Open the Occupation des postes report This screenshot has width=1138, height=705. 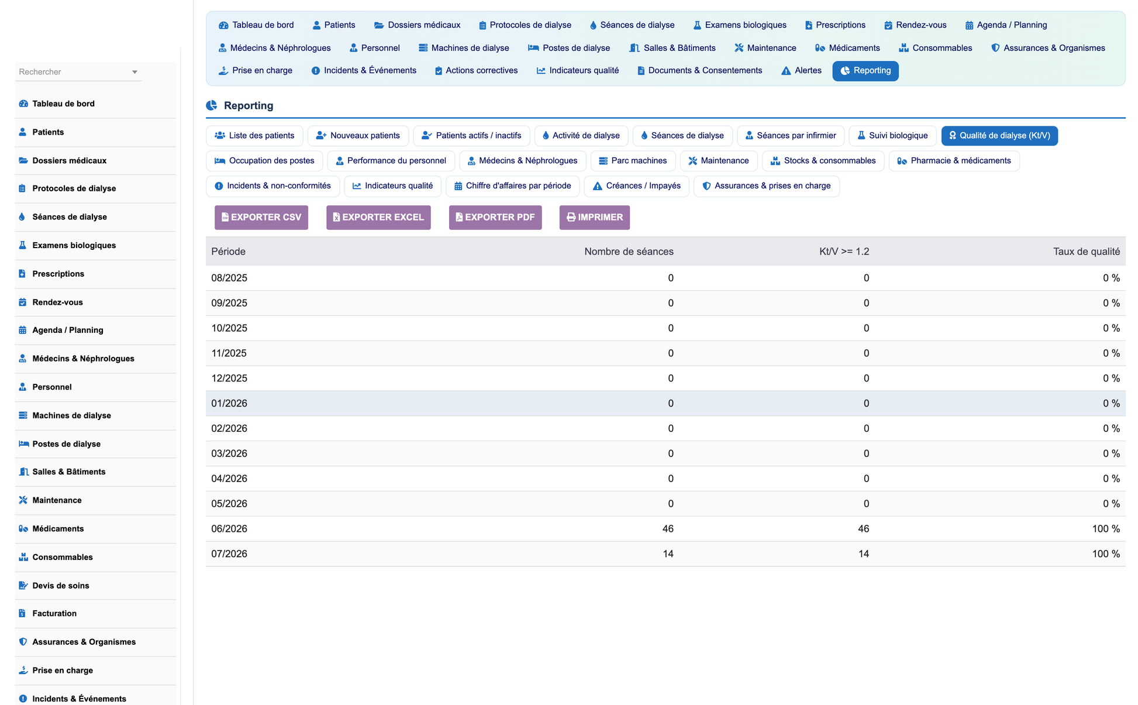[x=264, y=161]
